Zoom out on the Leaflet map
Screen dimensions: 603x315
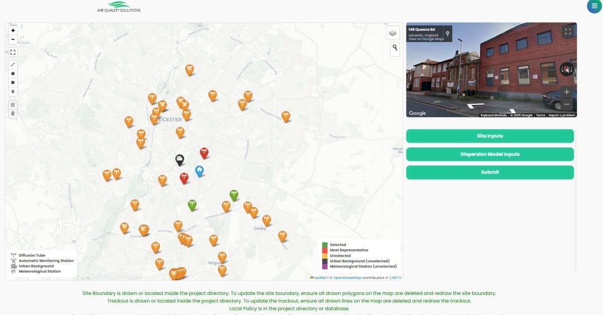pos(13,40)
